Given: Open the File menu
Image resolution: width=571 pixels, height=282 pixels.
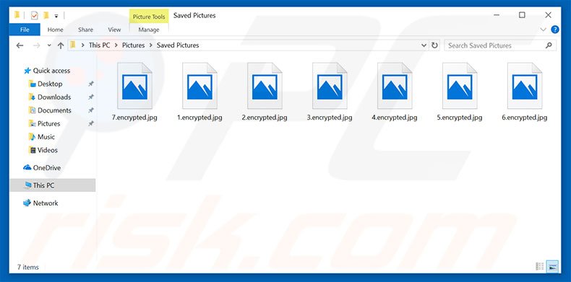Looking at the screenshot, I should pyautogui.click(x=25, y=30).
